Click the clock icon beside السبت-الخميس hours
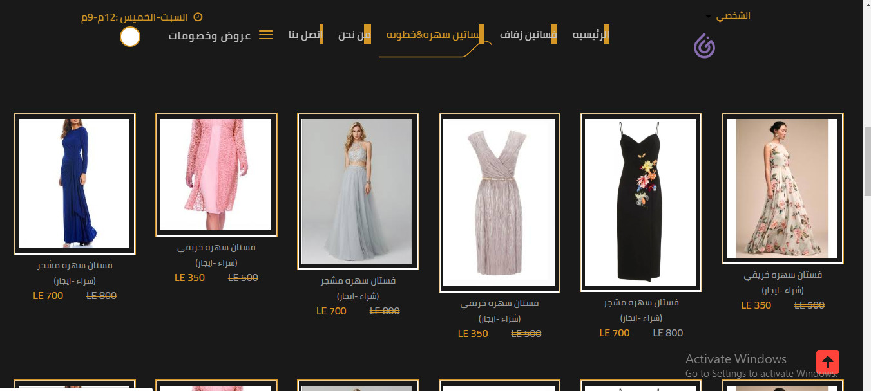The image size is (871, 391). [x=198, y=17]
